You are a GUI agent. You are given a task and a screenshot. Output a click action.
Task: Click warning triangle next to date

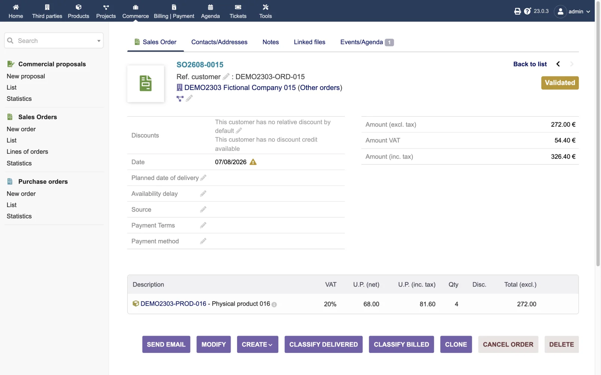coord(253,162)
